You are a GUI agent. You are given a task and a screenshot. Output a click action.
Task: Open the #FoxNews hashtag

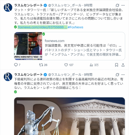(75, 27)
